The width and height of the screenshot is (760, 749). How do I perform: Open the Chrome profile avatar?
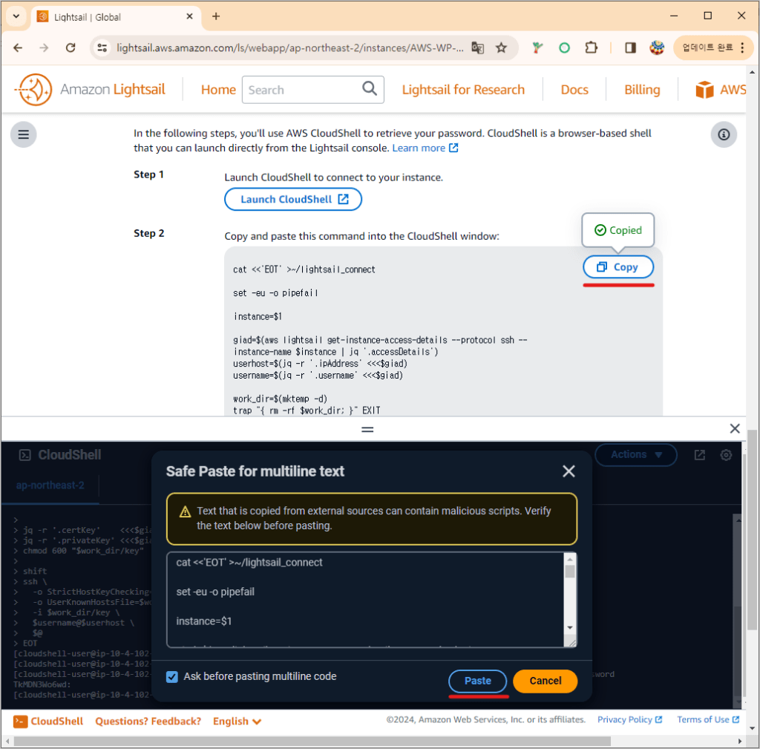coord(657,48)
